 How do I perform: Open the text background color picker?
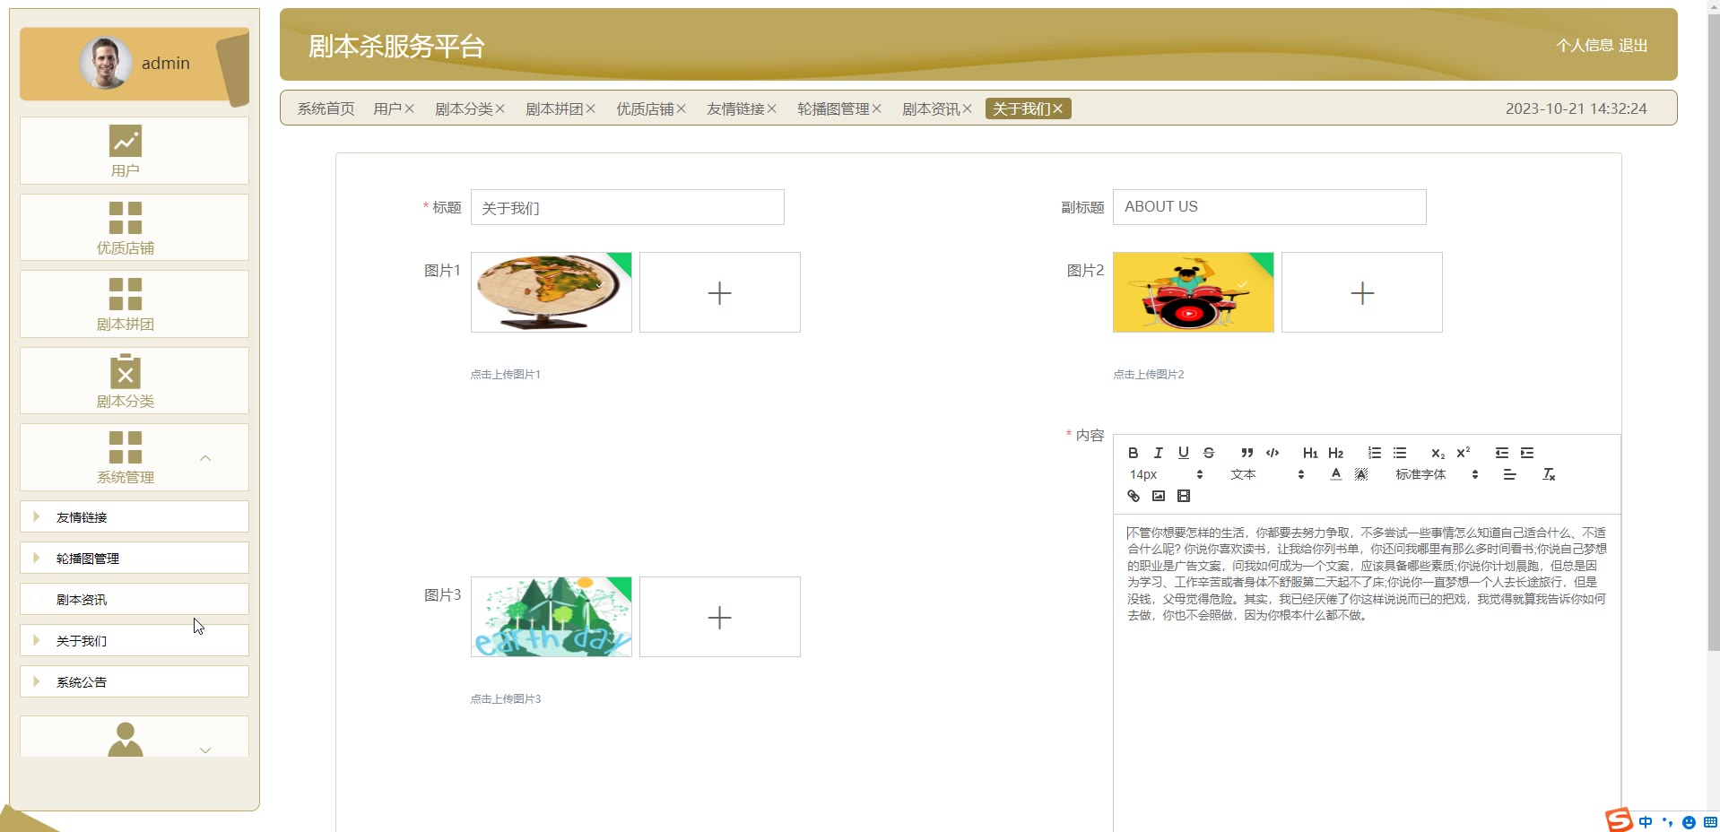(x=1360, y=474)
